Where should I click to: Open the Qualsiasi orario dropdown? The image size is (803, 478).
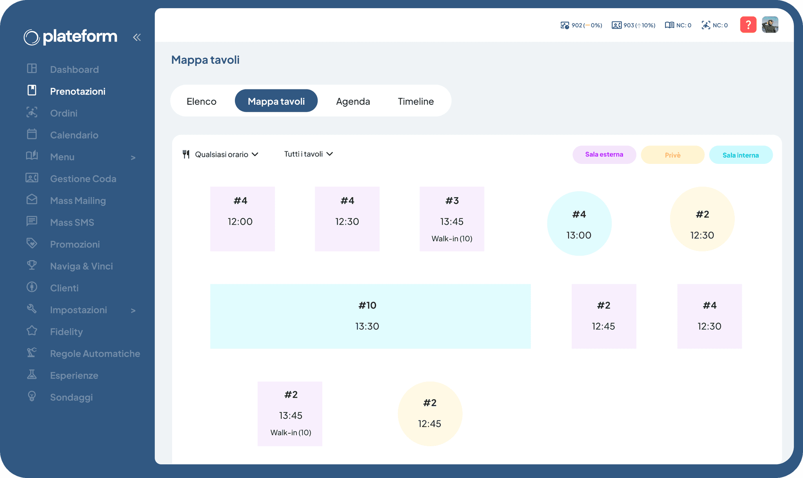pos(221,154)
